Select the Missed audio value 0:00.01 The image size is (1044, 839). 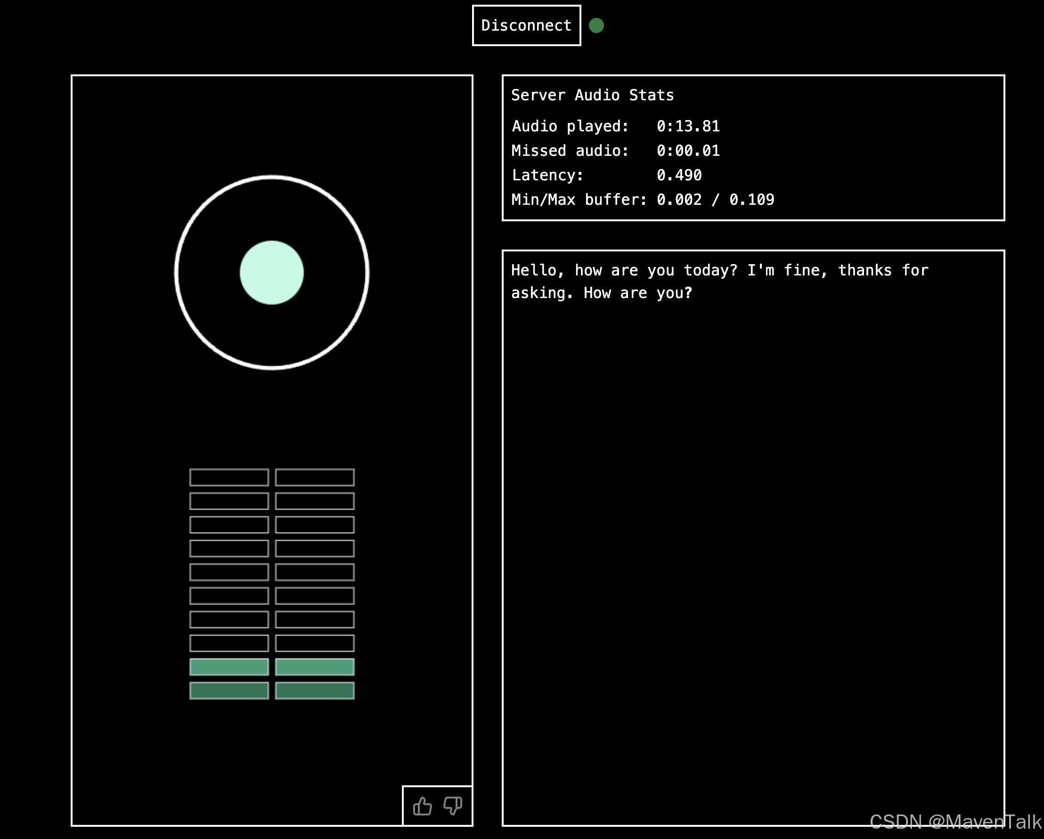click(688, 151)
